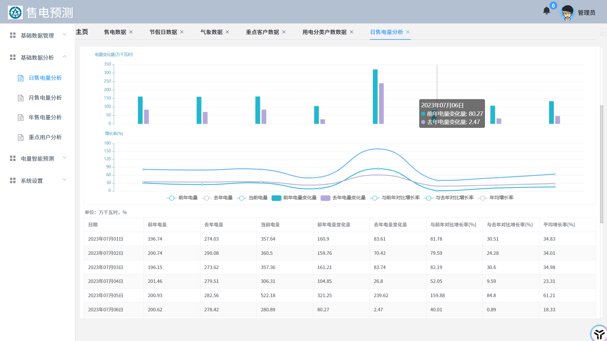Click the administrator avatar icon
This screenshot has width=607, height=341.
tap(567, 13)
